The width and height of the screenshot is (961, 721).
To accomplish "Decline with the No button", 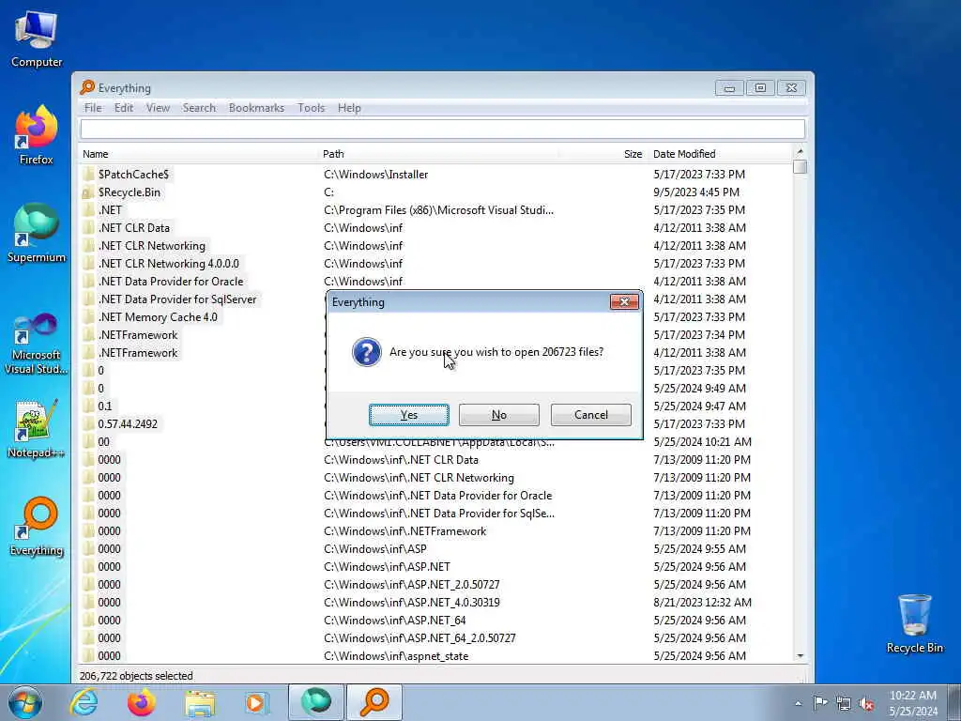I will click(499, 414).
